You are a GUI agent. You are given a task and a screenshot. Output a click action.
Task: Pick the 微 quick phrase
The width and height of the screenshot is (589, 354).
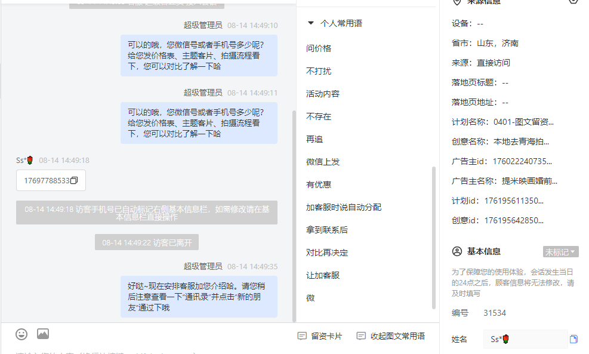pos(310,298)
